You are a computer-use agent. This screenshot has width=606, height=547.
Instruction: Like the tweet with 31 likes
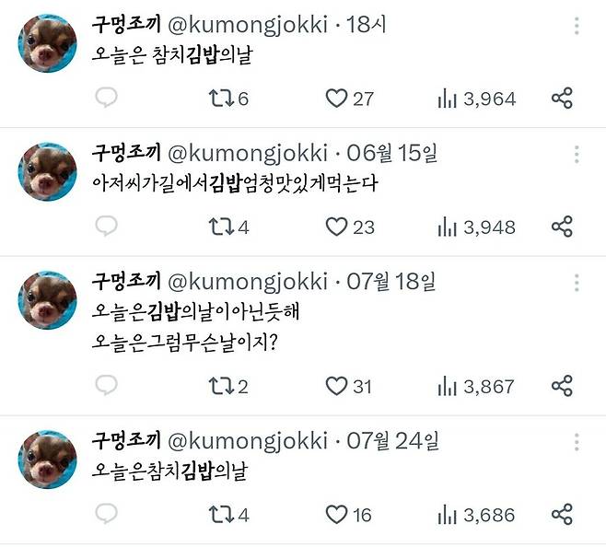pyautogui.click(x=338, y=386)
